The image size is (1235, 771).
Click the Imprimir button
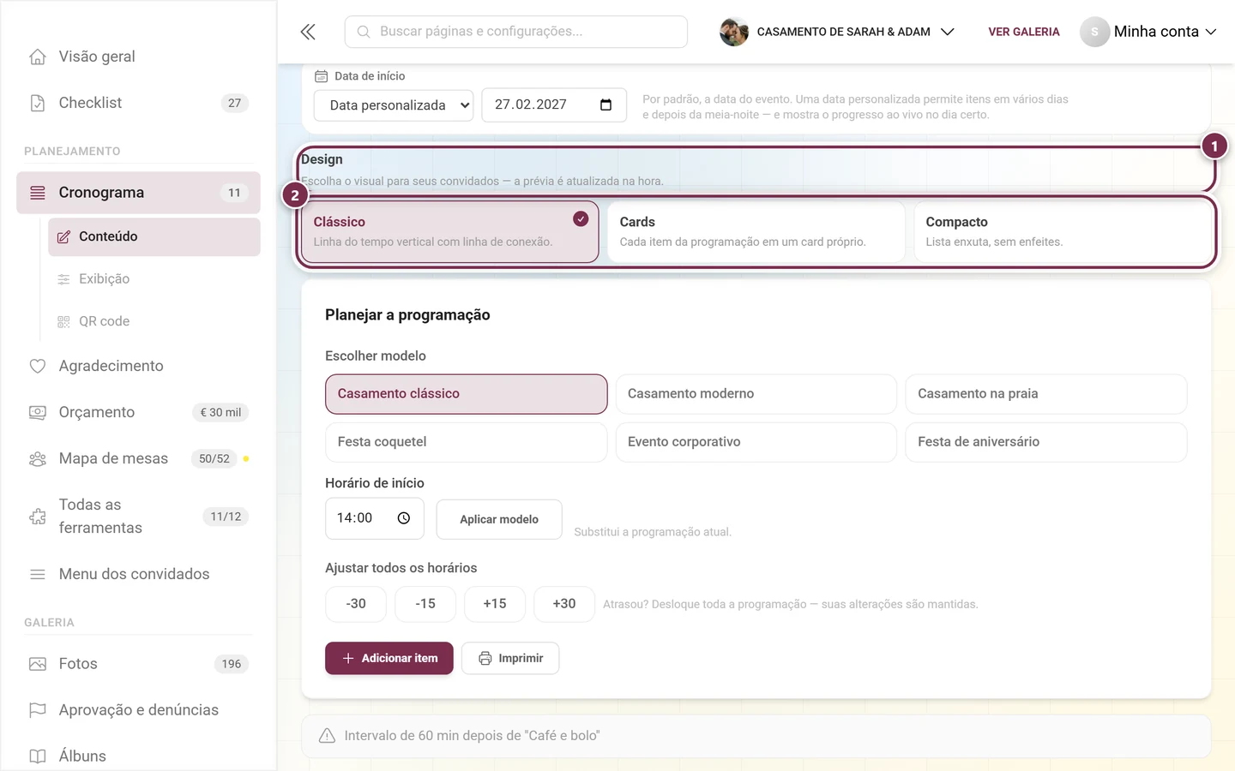[510, 658]
